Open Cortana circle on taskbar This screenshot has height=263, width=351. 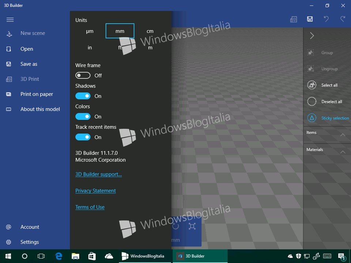tap(24, 256)
